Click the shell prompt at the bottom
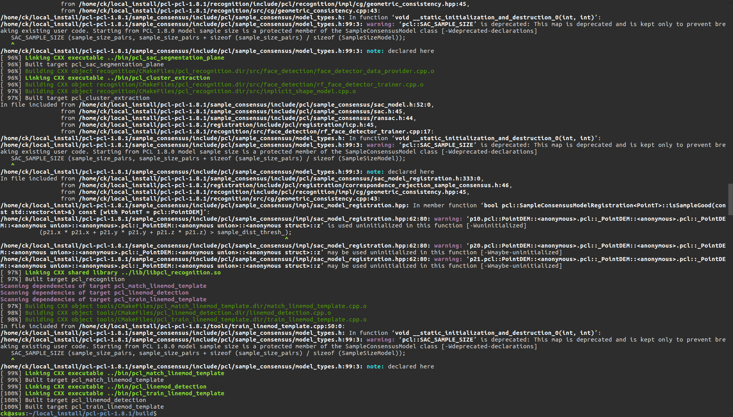The width and height of the screenshot is (733, 417). 78,413
